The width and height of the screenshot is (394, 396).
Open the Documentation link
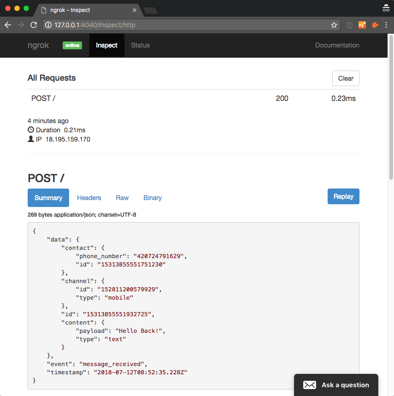pyautogui.click(x=337, y=45)
